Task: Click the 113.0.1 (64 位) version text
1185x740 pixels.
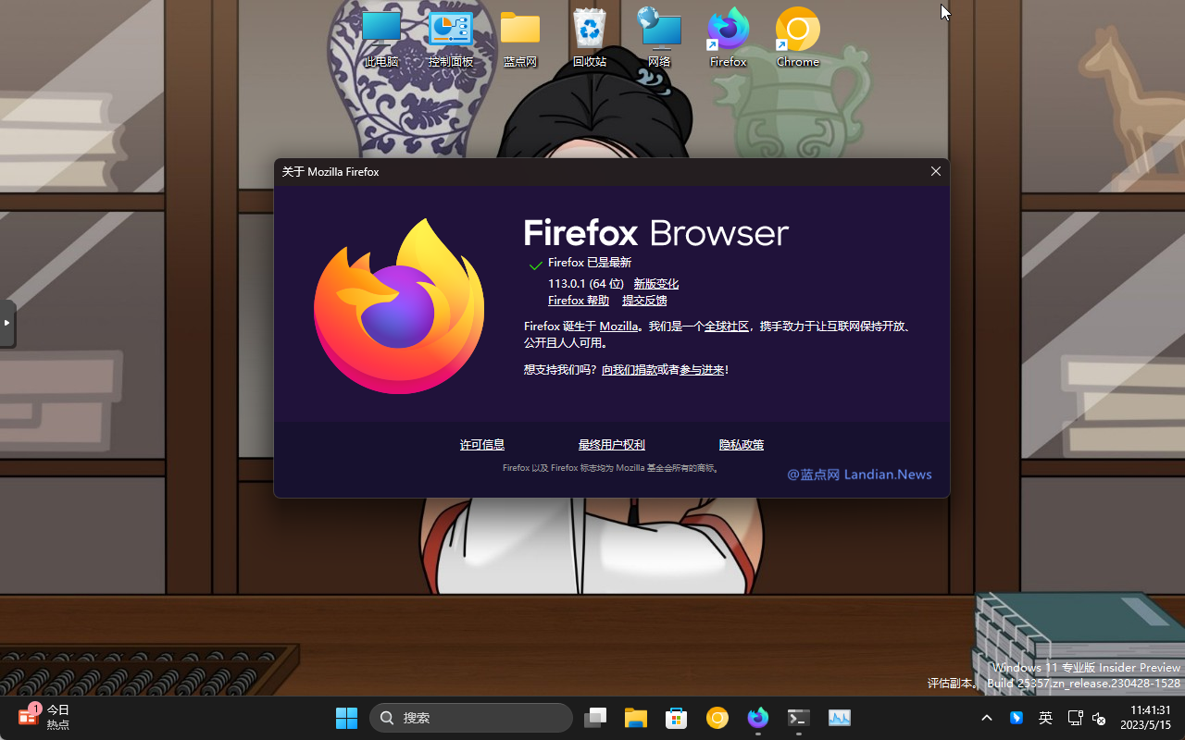Action: click(x=586, y=284)
